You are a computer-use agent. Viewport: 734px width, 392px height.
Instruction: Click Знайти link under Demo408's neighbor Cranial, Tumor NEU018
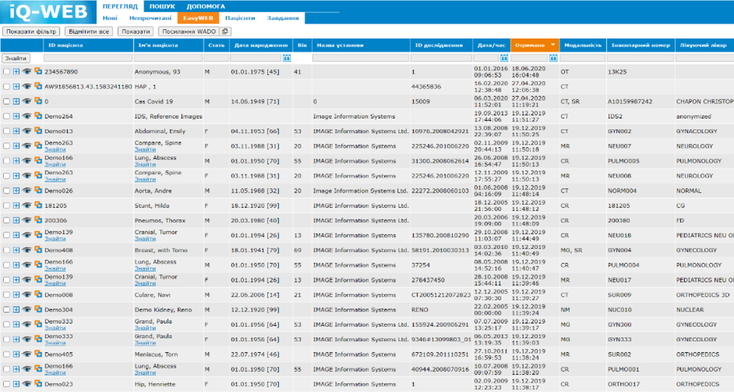[x=145, y=239]
